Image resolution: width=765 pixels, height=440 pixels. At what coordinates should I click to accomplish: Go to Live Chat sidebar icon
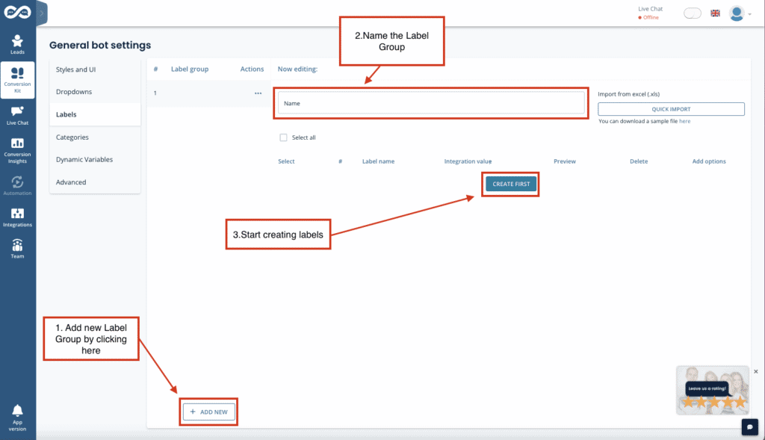17,111
